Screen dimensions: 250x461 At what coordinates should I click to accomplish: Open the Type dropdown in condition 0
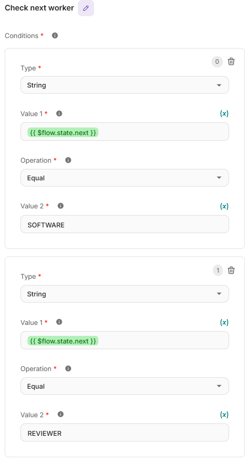[x=125, y=85]
